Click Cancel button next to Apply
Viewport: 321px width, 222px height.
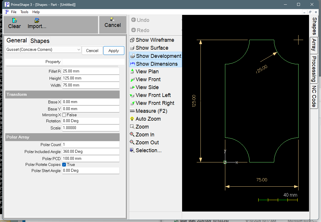point(92,51)
